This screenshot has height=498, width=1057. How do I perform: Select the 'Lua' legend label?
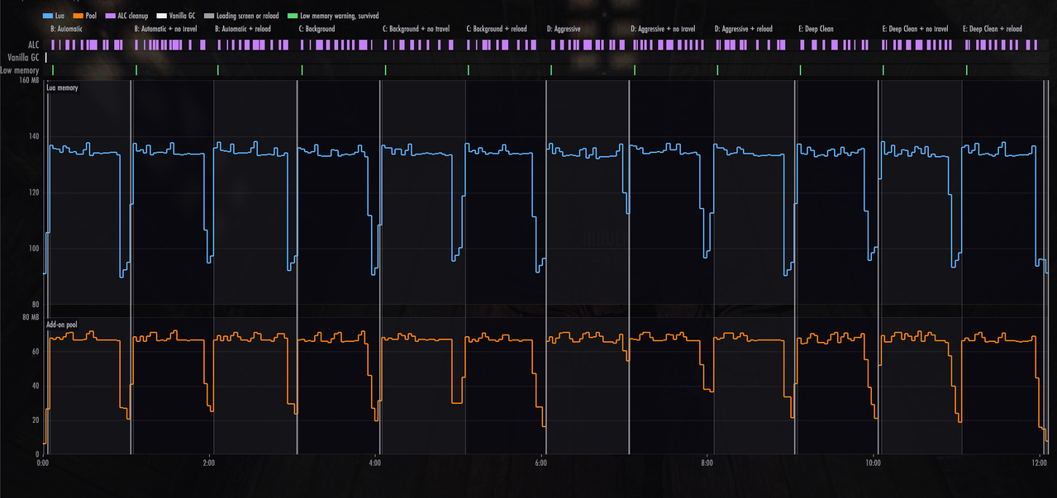[x=60, y=16]
